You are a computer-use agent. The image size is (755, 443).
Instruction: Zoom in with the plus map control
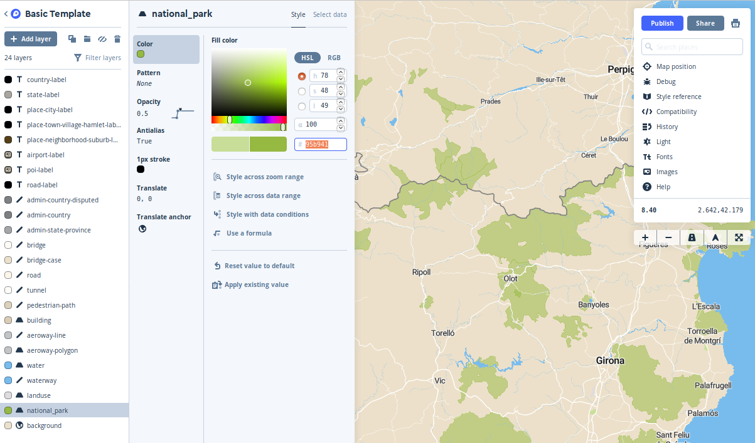tap(645, 237)
